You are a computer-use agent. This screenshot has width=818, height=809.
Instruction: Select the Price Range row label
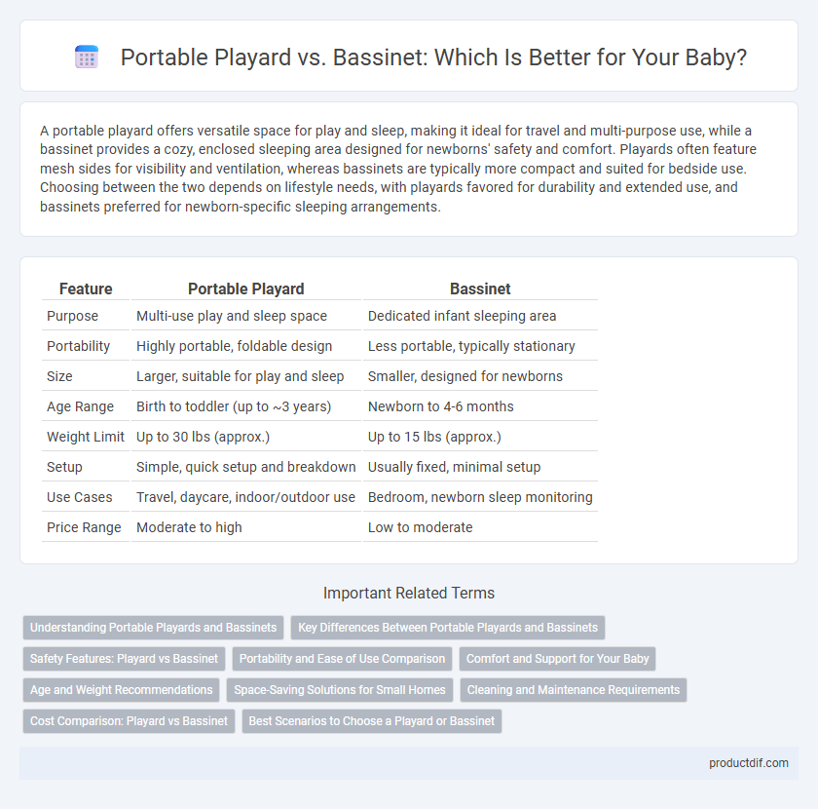click(84, 527)
